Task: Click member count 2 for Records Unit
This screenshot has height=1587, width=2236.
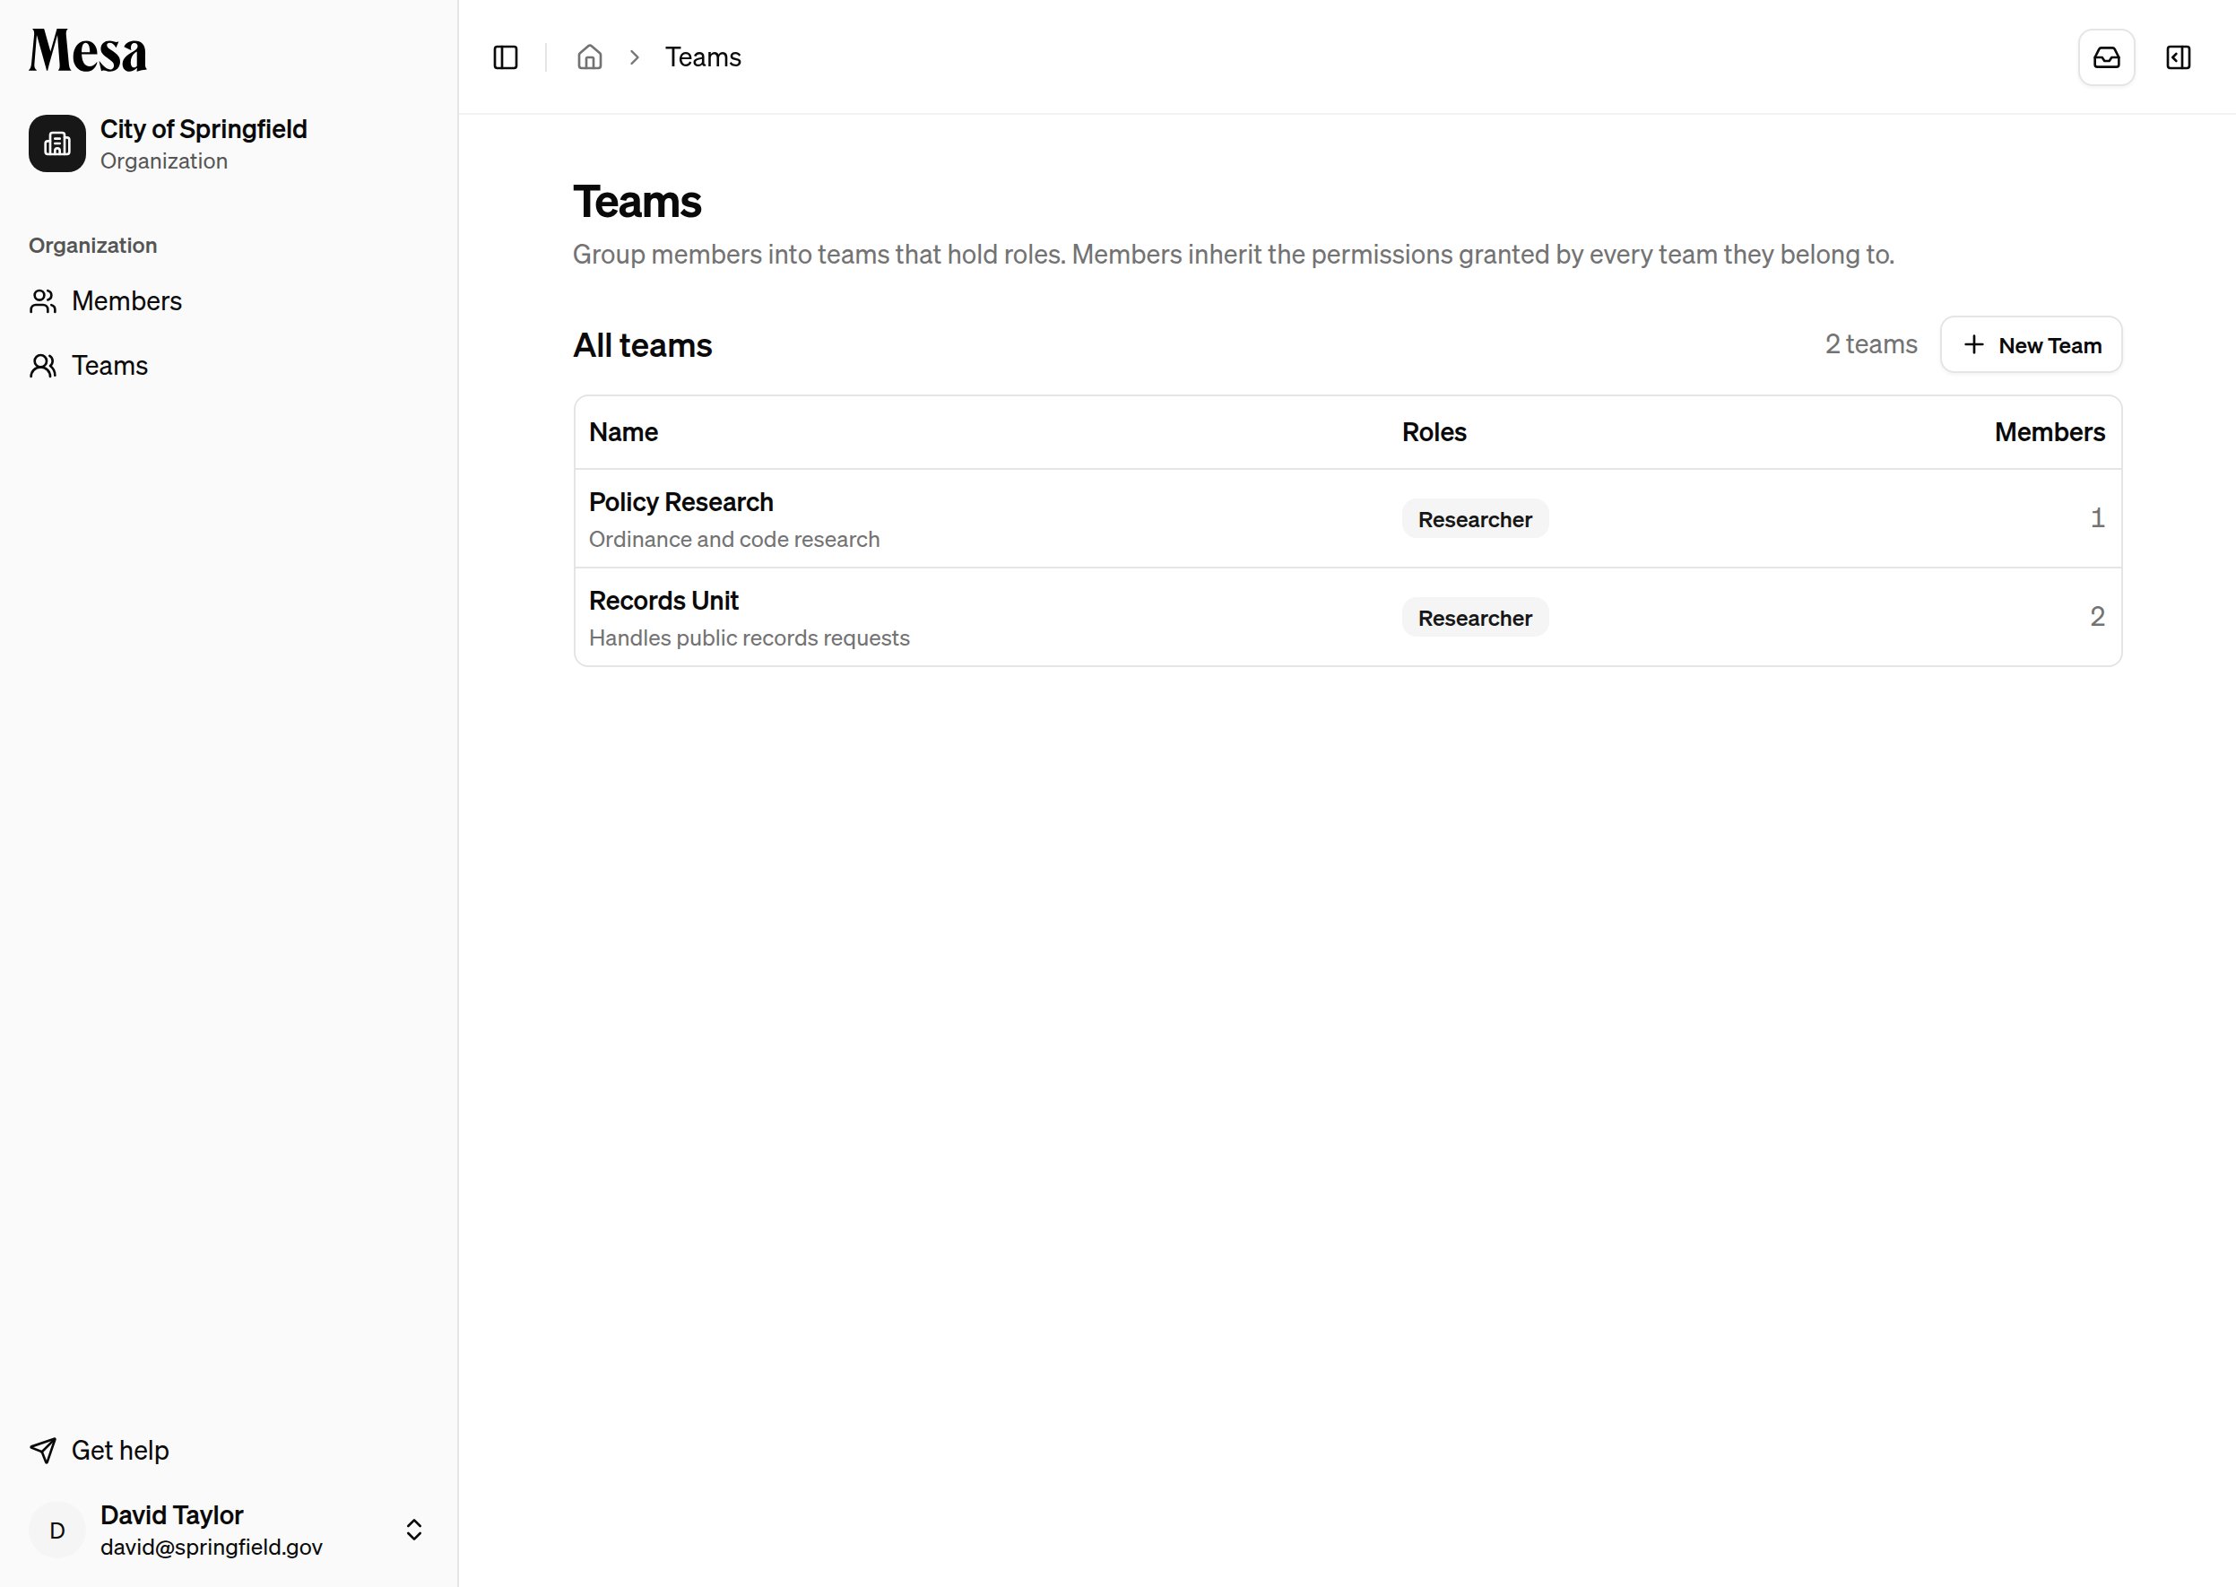Action: (x=2097, y=617)
